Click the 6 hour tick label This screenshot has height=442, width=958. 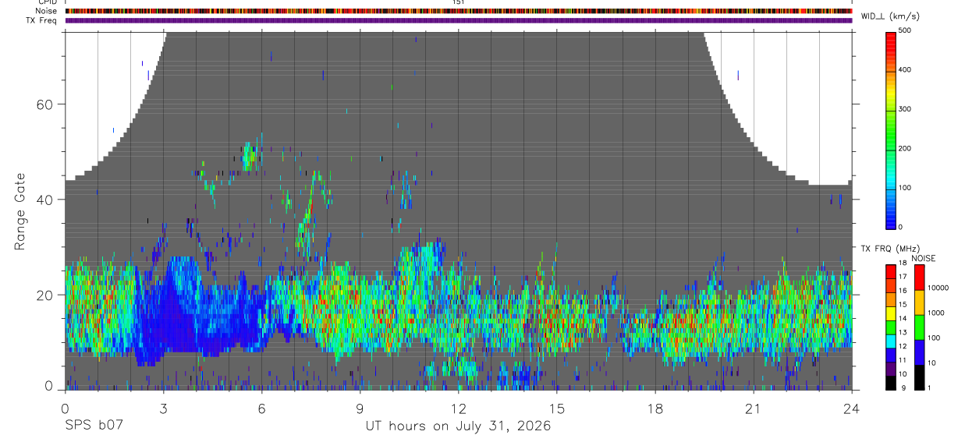pyautogui.click(x=261, y=408)
